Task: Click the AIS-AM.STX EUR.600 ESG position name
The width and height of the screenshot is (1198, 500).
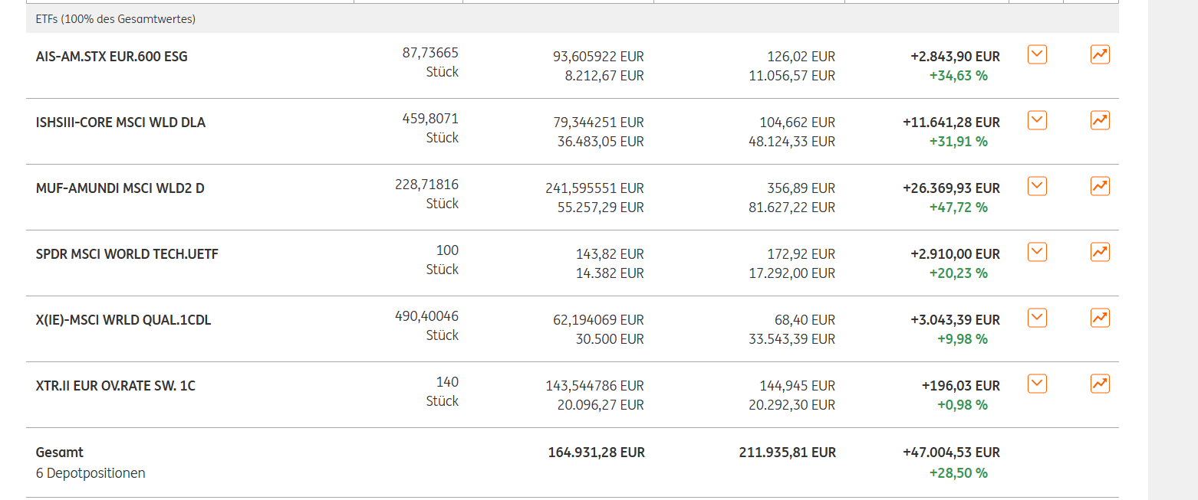Action: pyautogui.click(x=112, y=57)
